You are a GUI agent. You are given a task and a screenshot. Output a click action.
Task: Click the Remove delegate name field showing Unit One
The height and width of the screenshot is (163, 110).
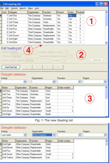point(25,56)
